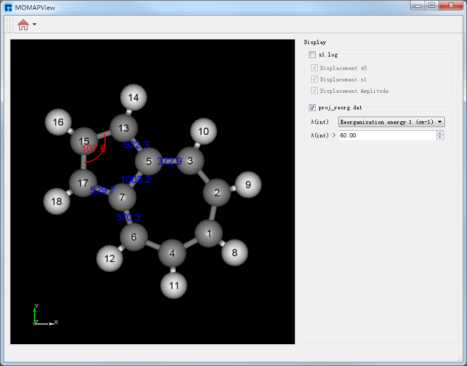Click hydrogen atom 11 at the bottom
This screenshot has width=467, height=366.
coord(174,286)
